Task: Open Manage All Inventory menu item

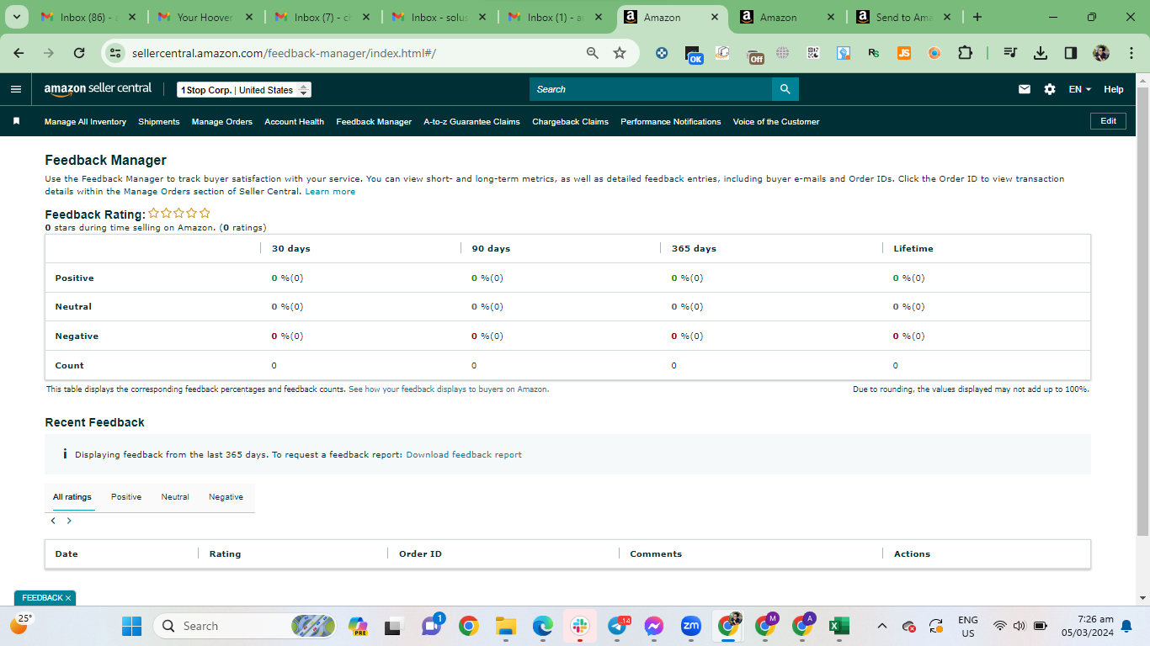Action: [x=85, y=122]
